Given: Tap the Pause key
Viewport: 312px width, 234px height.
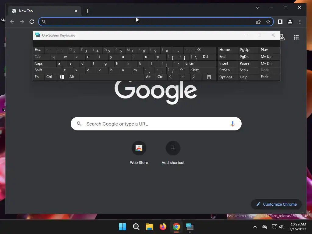Looking at the screenshot, I should [248, 63].
